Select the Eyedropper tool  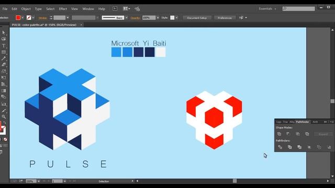4,111
